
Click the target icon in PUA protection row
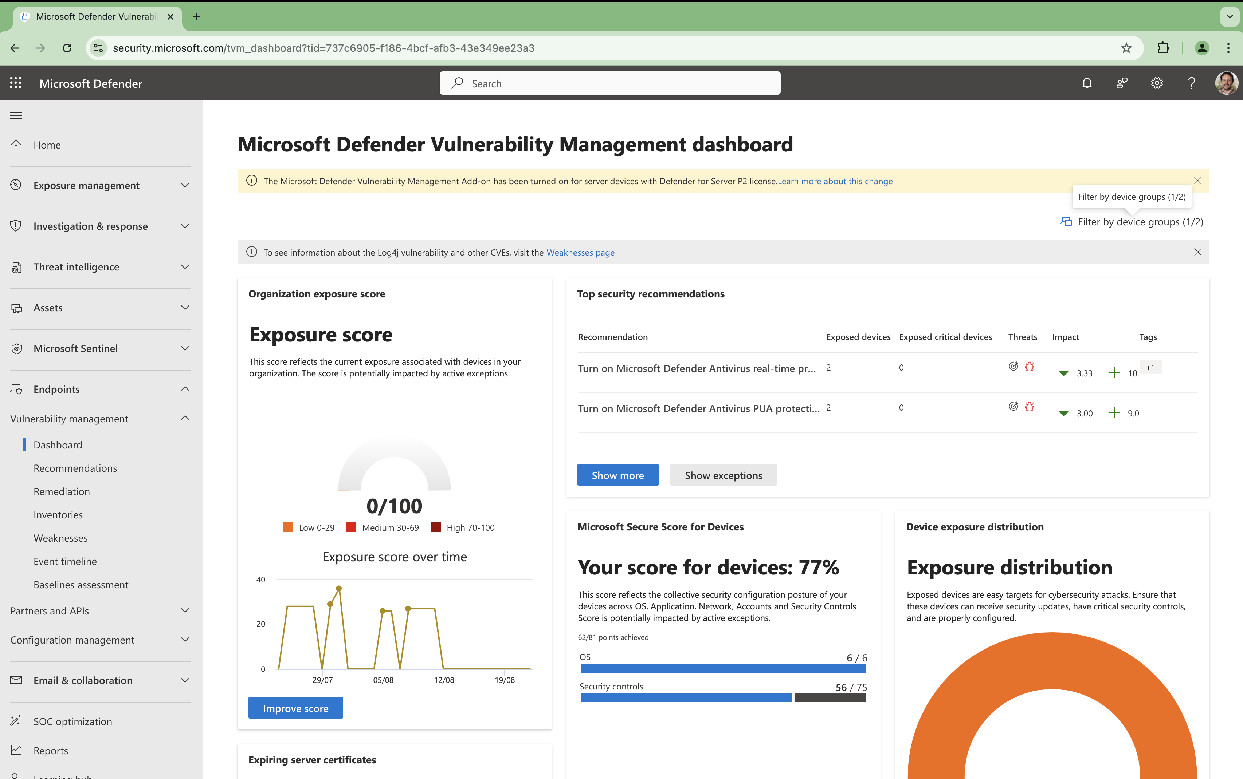pos(1013,407)
